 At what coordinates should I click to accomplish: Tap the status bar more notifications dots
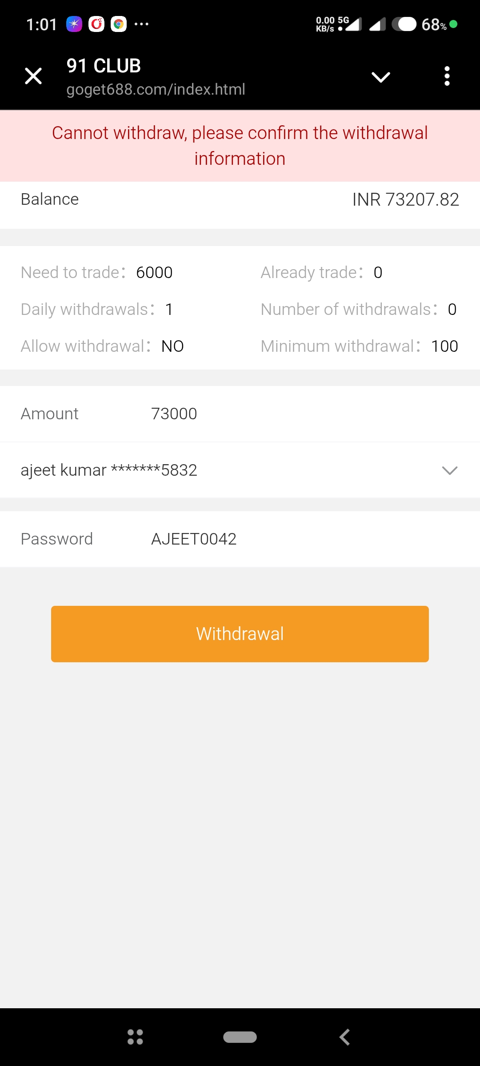141,24
